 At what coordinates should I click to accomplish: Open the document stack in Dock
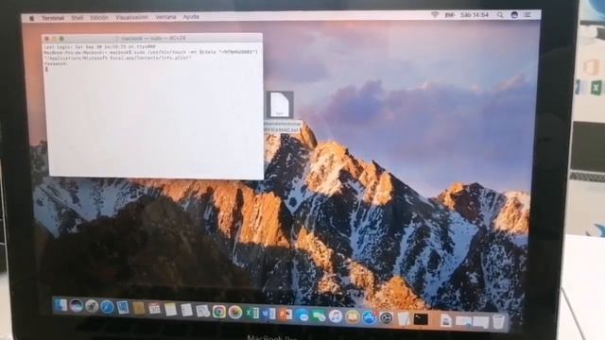click(x=445, y=320)
